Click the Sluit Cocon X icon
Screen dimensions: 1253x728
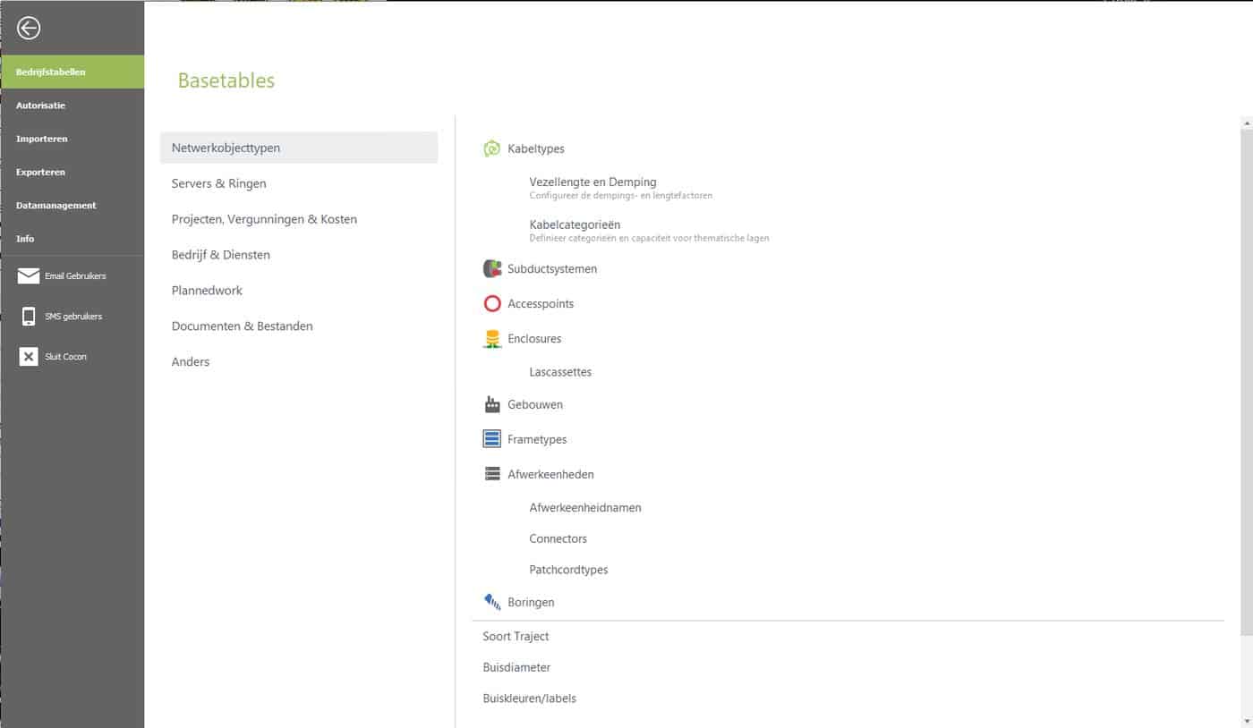pyautogui.click(x=29, y=357)
